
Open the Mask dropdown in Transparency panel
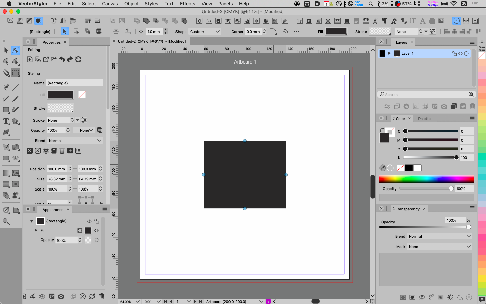[x=439, y=247]
